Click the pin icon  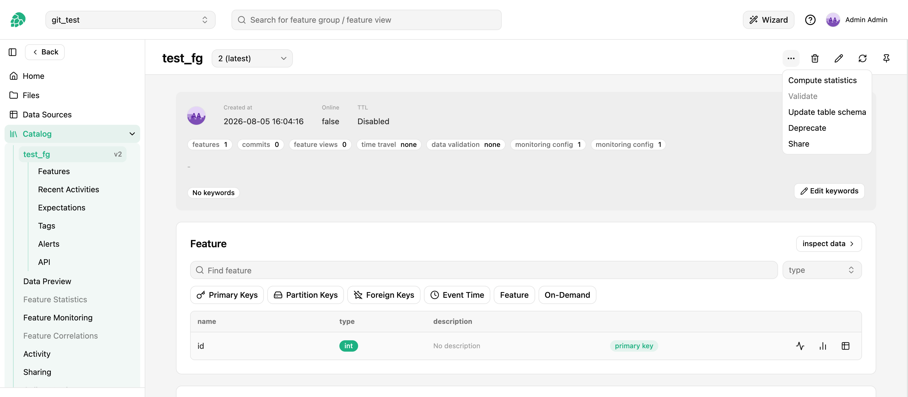886,58
